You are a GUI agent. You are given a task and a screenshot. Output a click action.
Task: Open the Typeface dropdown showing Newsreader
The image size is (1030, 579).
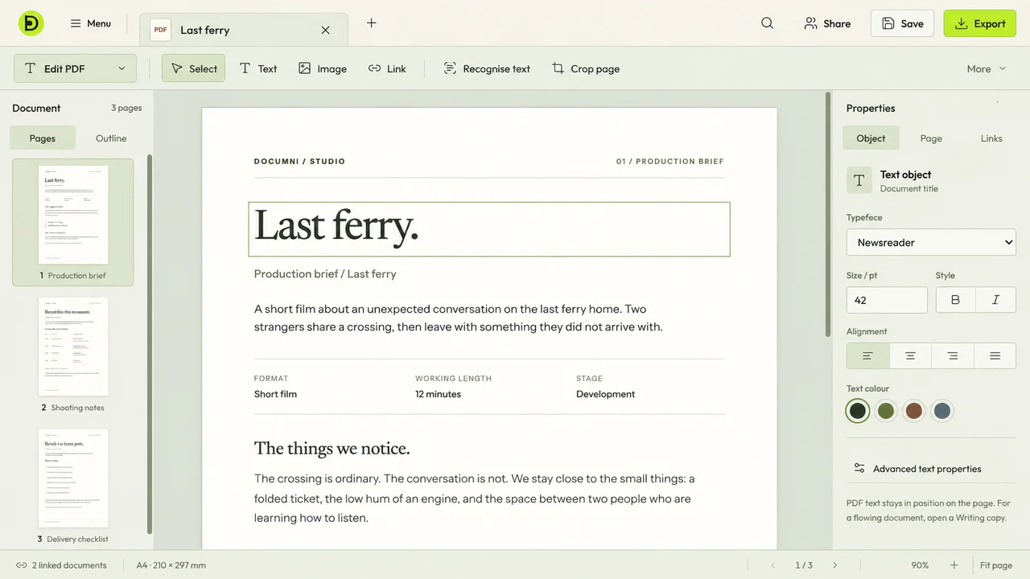point(931,242)
